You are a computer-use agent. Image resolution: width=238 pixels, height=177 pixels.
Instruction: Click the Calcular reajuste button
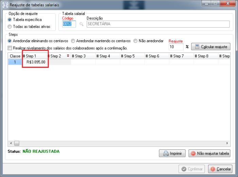tap(210, 47)
